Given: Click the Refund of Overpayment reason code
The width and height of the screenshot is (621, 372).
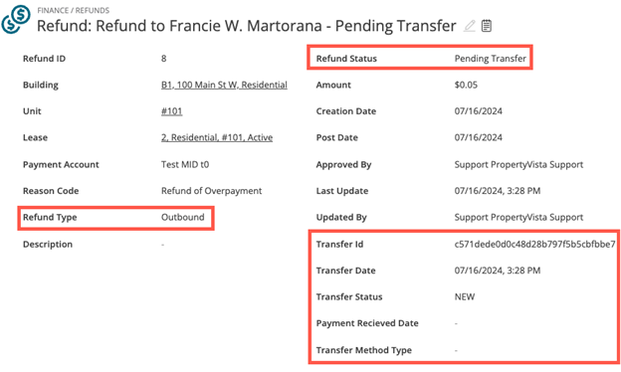Looking at the screenshot, I should coord(212,191).
